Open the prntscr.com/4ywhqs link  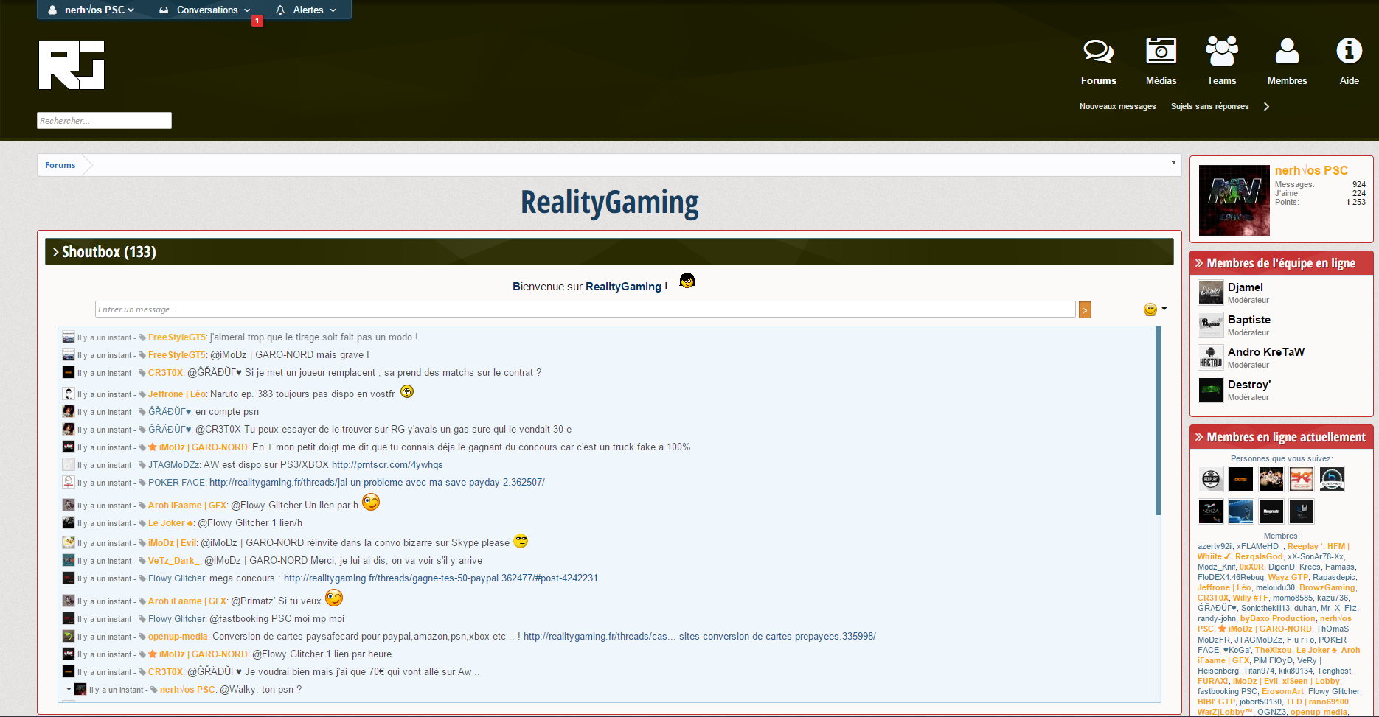[387, 465]
